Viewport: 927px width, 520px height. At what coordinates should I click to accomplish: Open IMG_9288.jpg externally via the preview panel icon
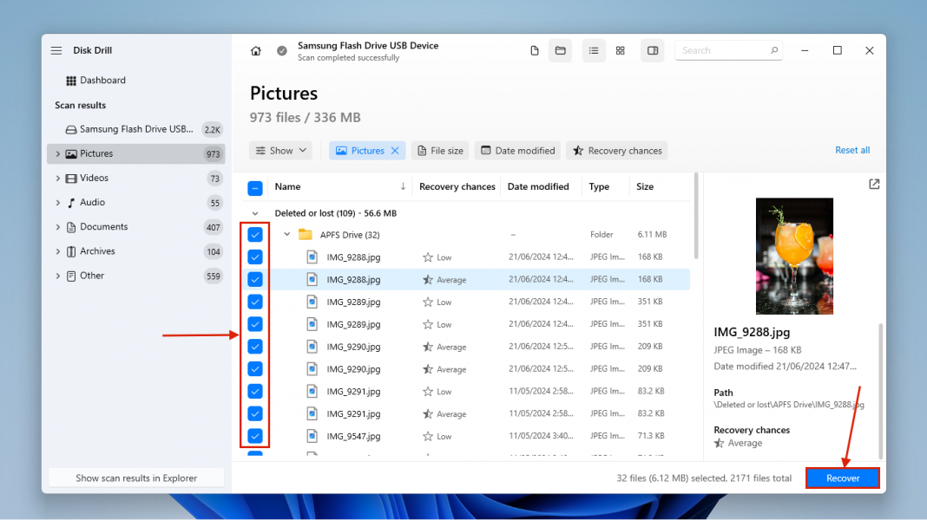pos(874,184)
